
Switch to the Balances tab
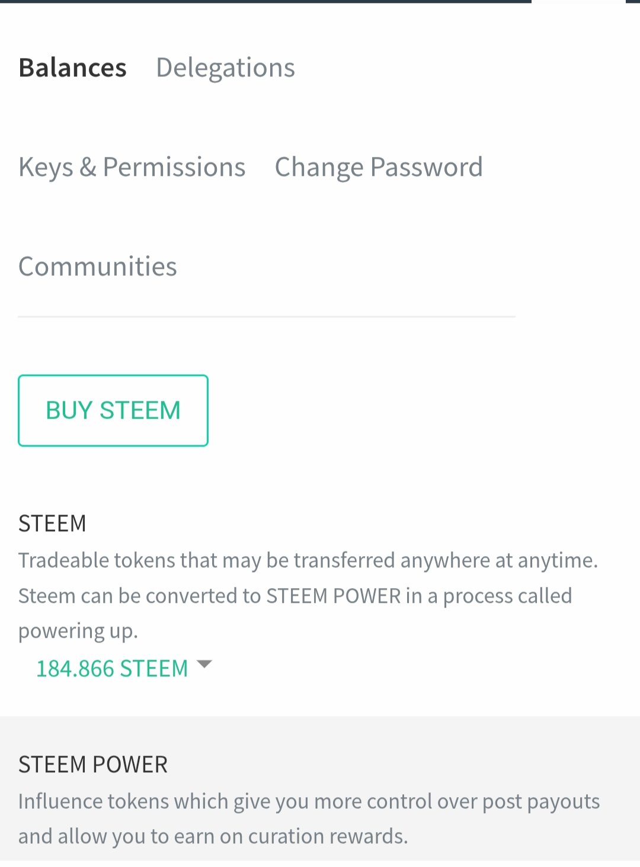[72, 68]
